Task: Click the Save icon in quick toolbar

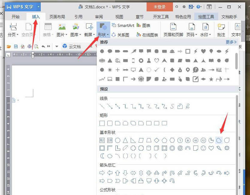Action: click(16, 46)
